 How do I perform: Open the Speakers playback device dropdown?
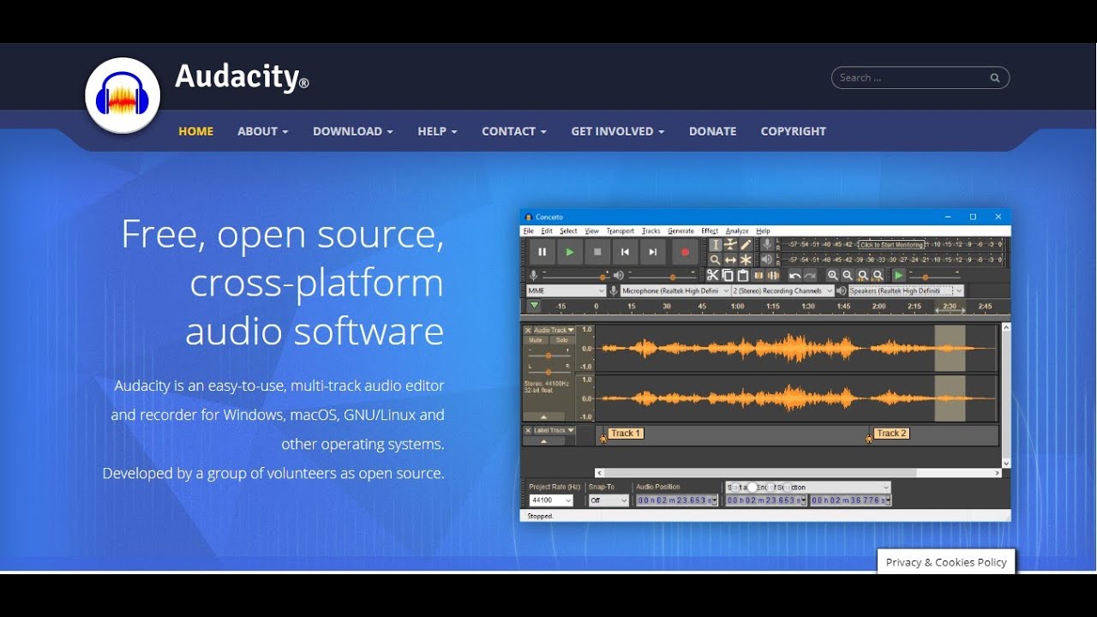point(907,291)
